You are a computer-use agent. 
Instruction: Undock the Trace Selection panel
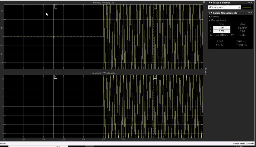(249, 2)
